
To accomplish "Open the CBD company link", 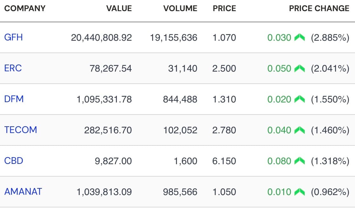I will click(x=14, y=161).
